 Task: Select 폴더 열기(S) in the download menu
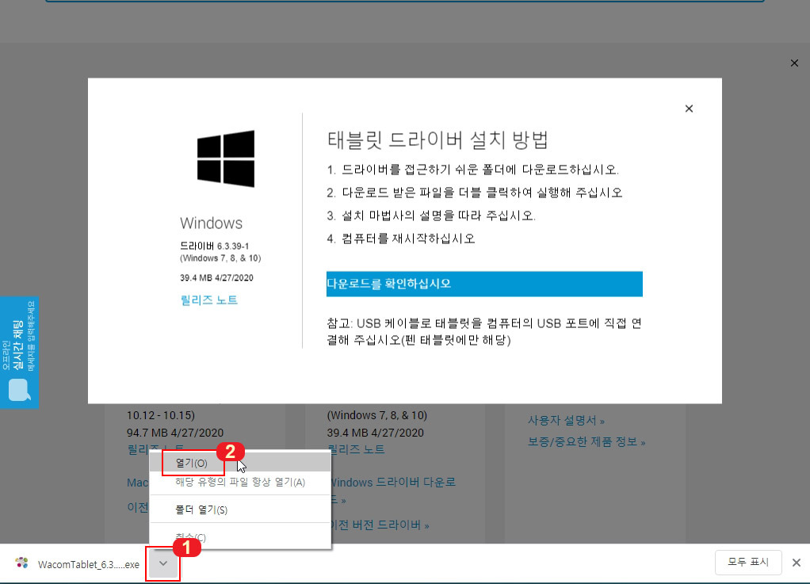(240, 510)
